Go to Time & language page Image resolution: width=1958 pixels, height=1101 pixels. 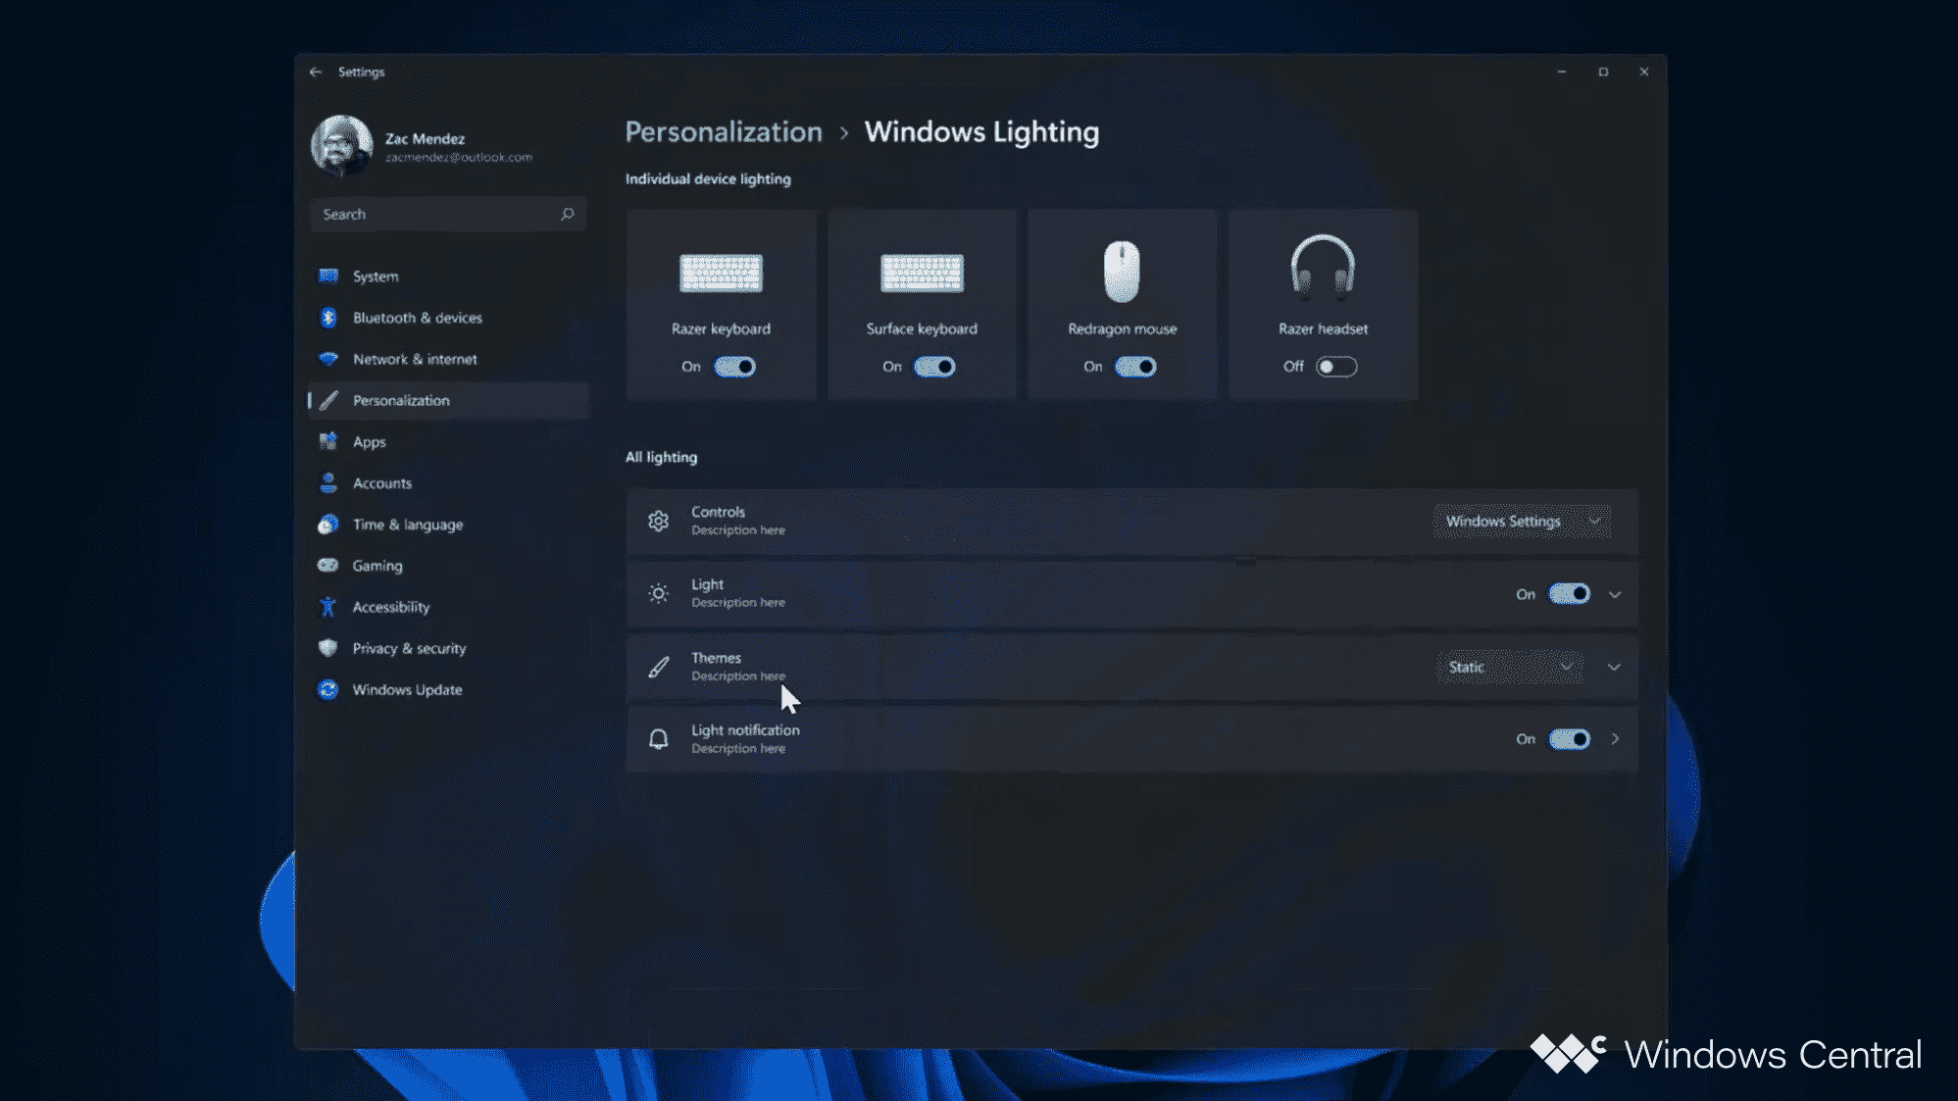[x=449, y=525]
